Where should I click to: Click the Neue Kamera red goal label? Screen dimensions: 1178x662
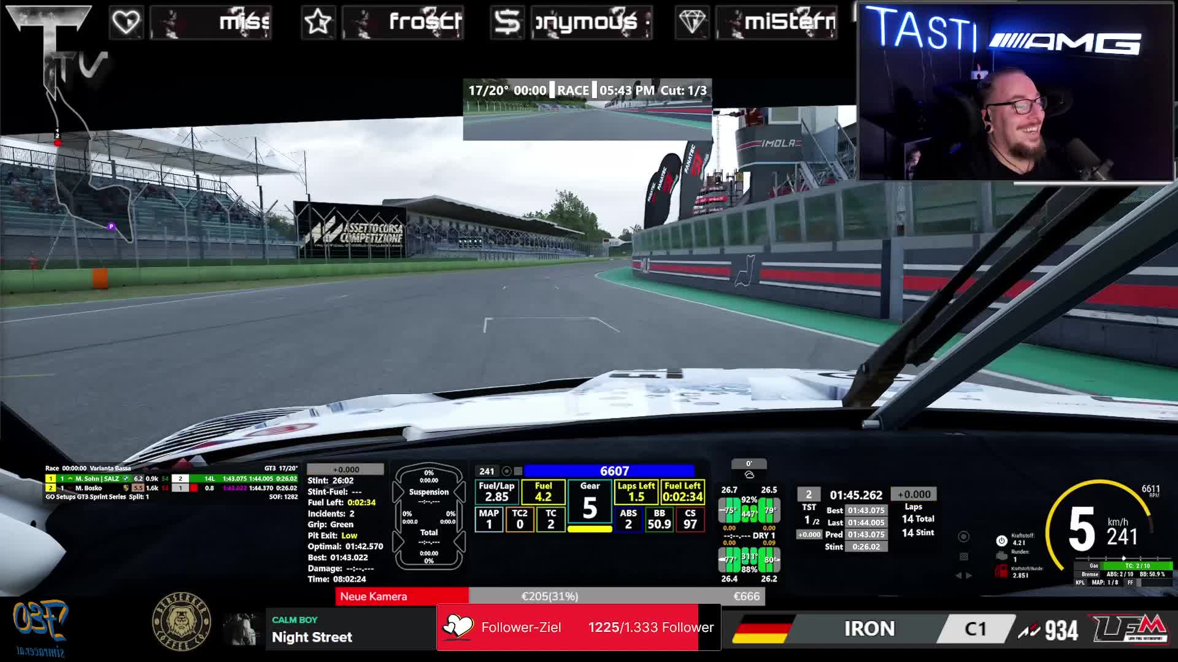(402, 596)
